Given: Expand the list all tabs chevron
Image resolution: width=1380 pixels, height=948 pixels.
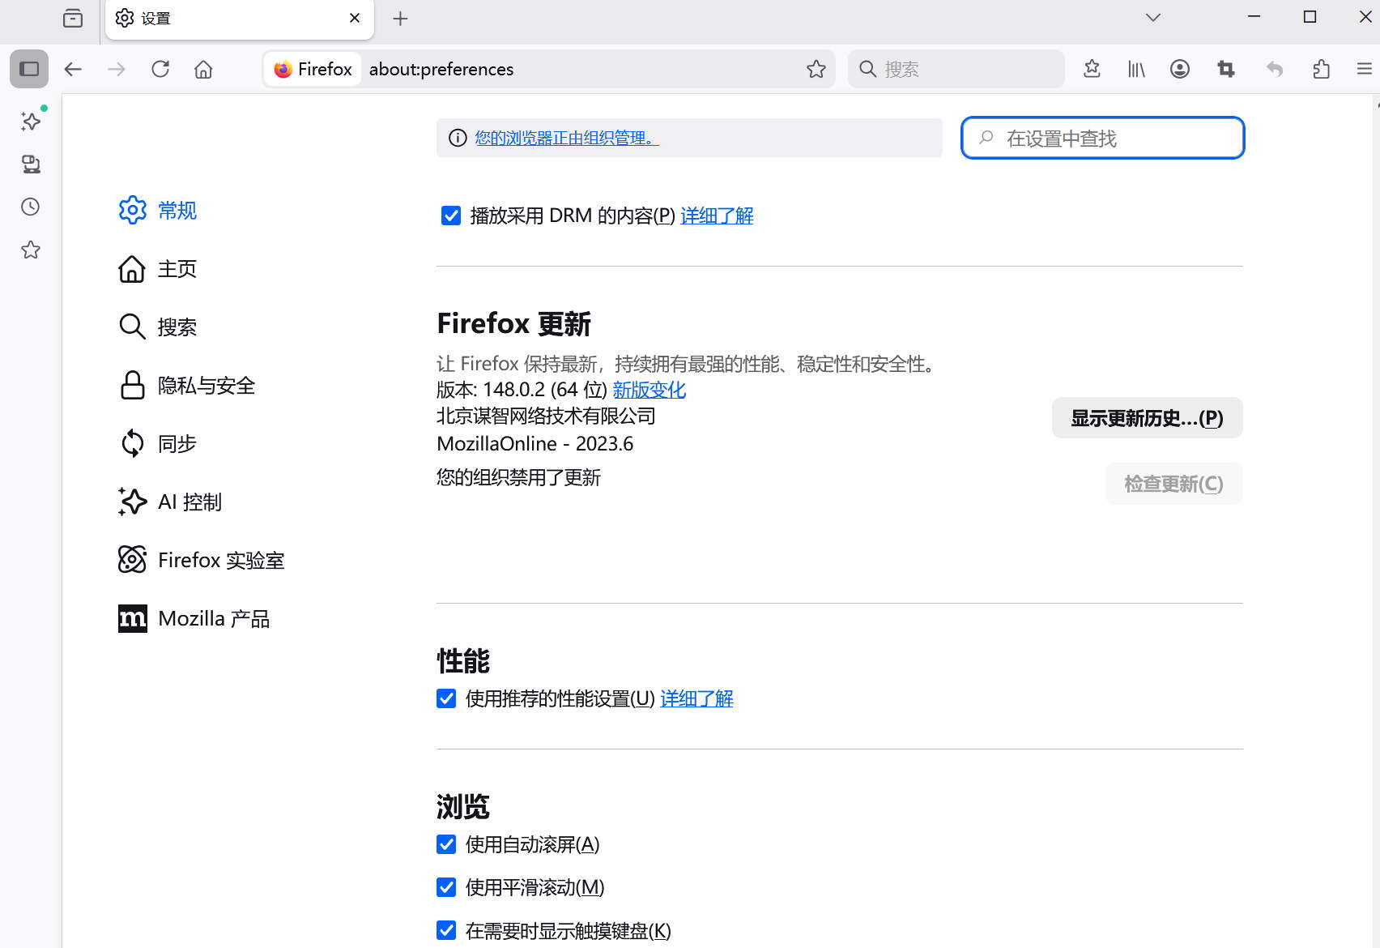Looking at the screenshot, I should [x=1153, y=18].
